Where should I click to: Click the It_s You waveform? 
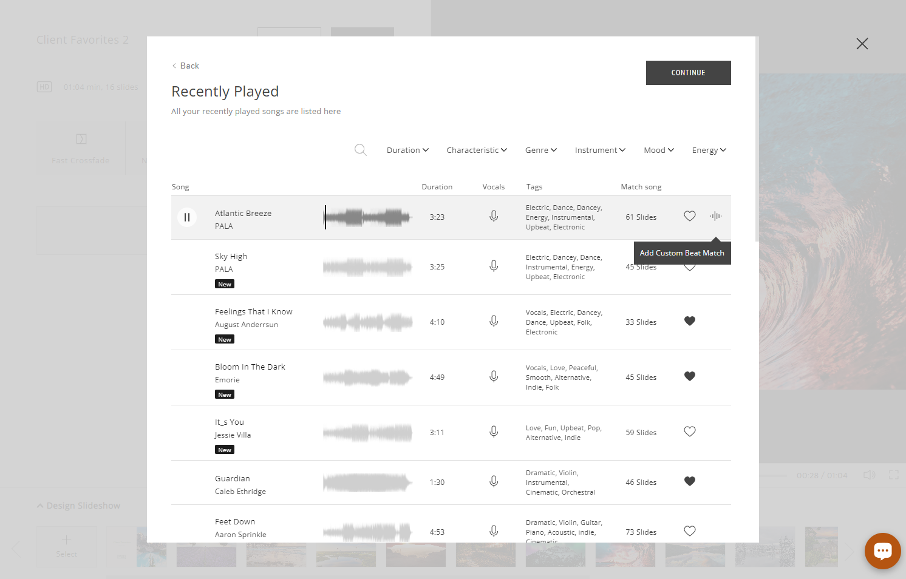[x=368, y=433]
